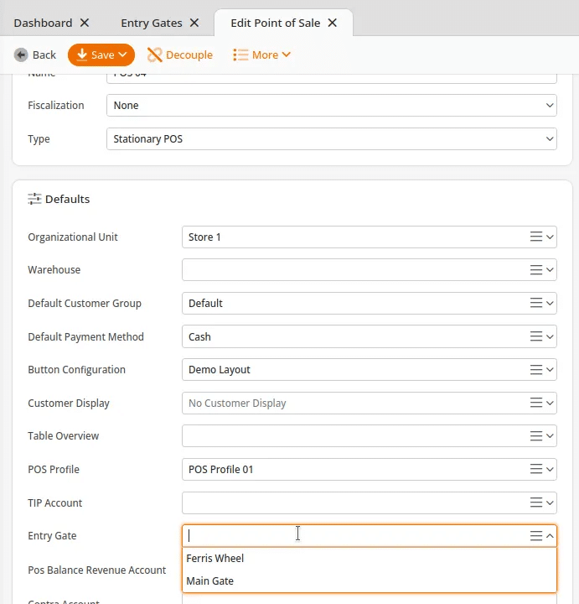Viewport: 579px width, 604px height.
Task: Click the Defaults section sliders icon
Action: [34, 199]
